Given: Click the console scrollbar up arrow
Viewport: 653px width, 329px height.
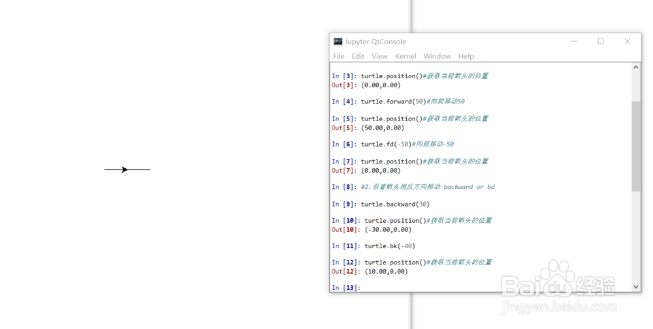Looking at the screenshot, I should pyautogui.click(x=636, y=67).
